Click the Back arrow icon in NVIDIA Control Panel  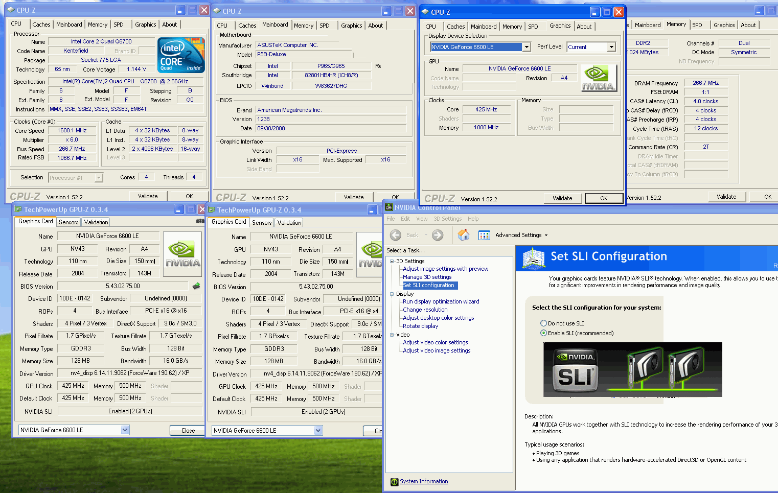tap(396, 235)
